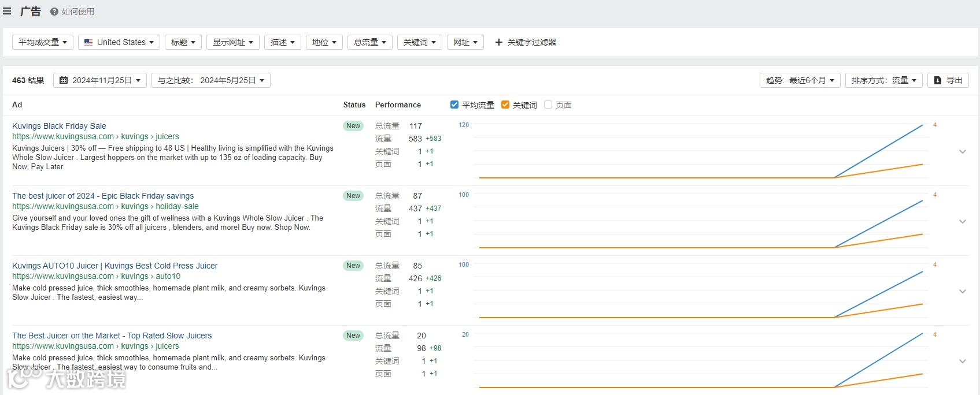Toggle the 平均流量 checkbox
Viewport: 980px width, 395px height.
[454, 105]
